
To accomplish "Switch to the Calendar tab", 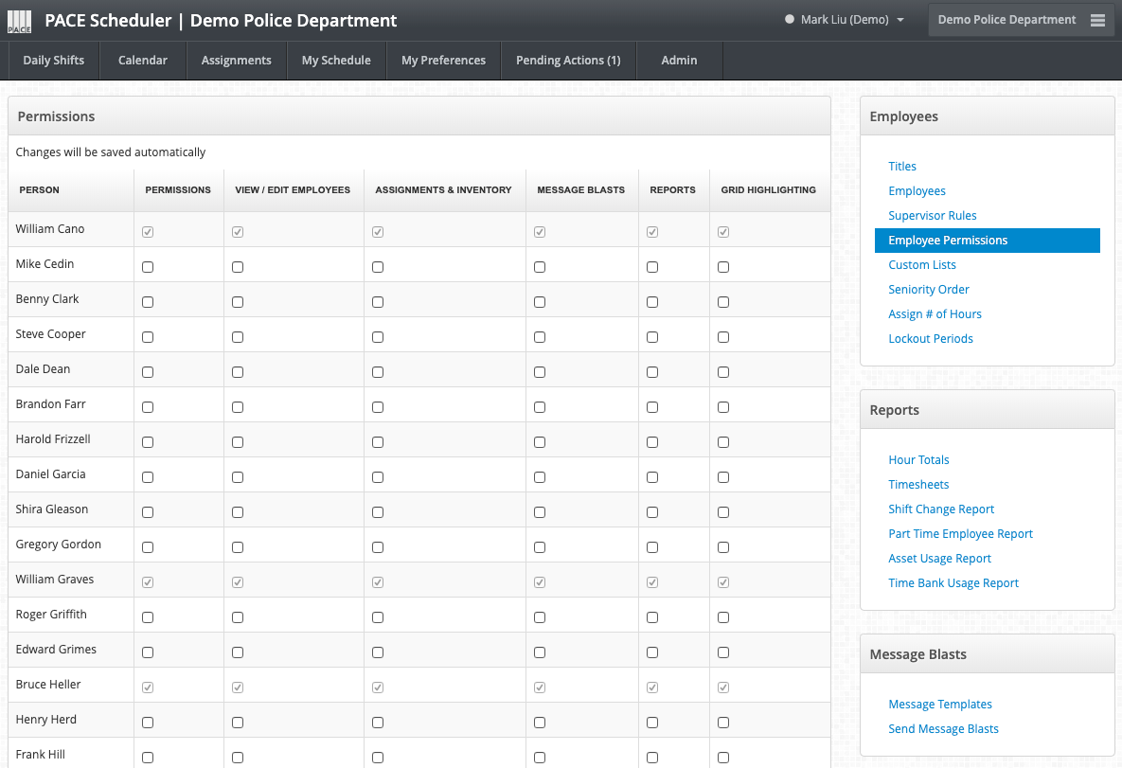I will [x=143, y=61].
